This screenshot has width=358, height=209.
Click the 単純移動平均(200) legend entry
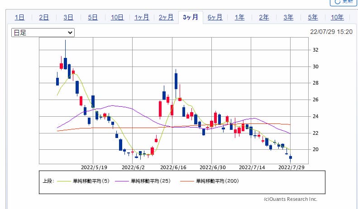tap(216, 181)
